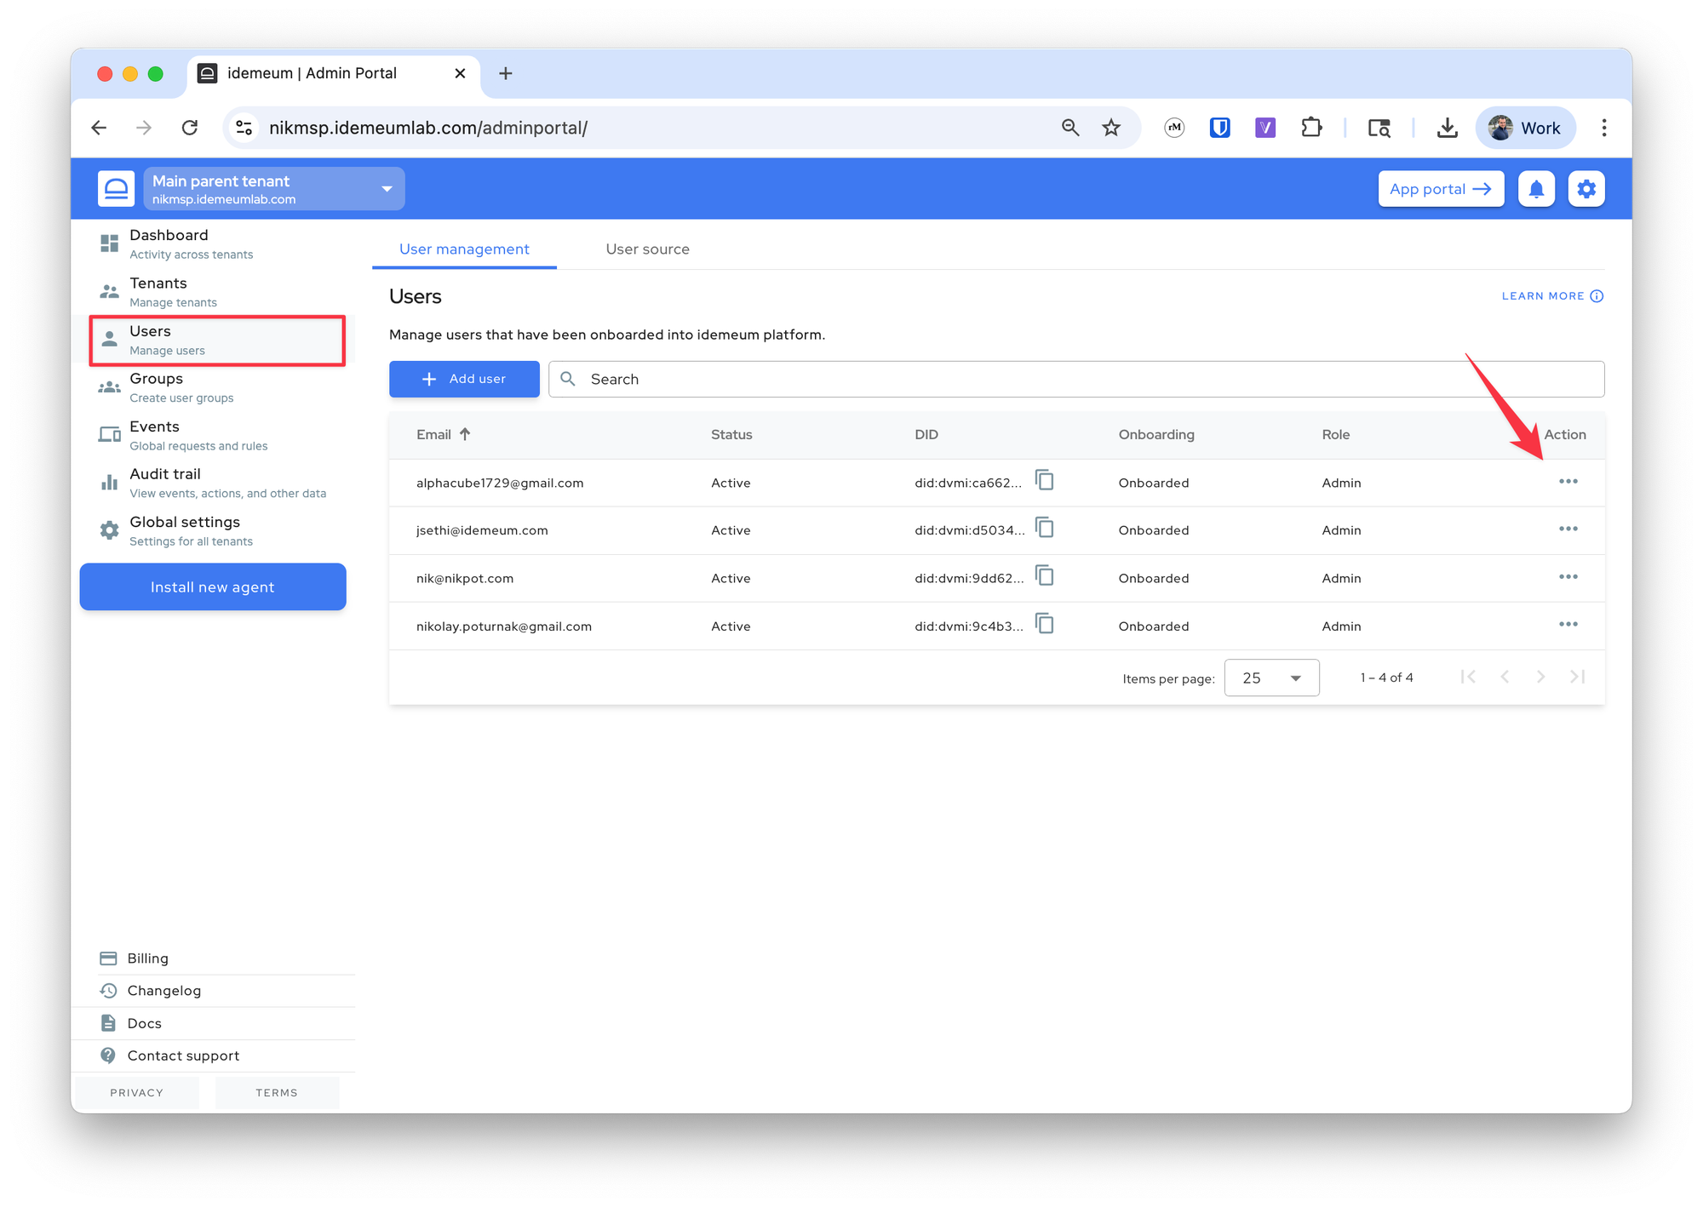The width and height of the screenshot is (1703, 1207).
Task: Click the Onboarding column header
Action: point(1155,434)
